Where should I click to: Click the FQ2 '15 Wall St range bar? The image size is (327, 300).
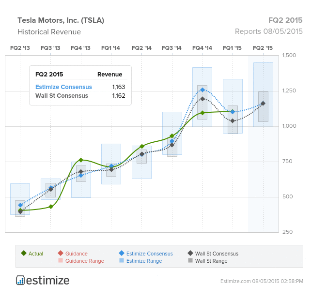tap(263, 106)
